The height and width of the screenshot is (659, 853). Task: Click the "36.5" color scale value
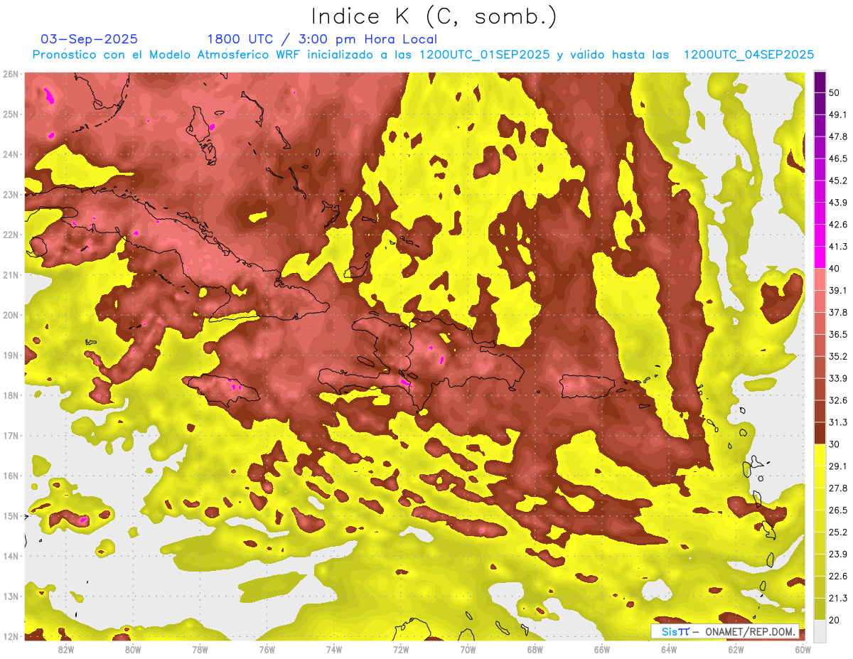tap(838, 334)
